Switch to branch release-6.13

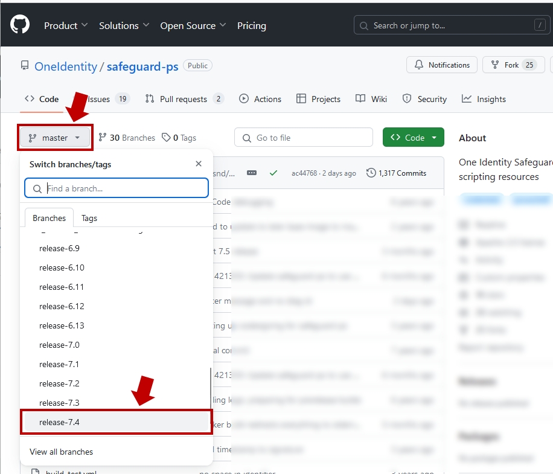point(117,325)
